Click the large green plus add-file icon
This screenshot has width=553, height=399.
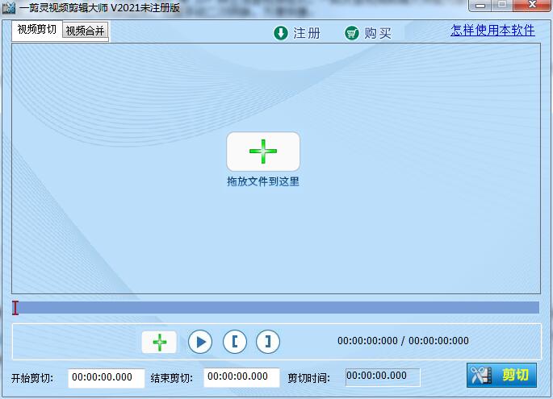click(263, 152)
